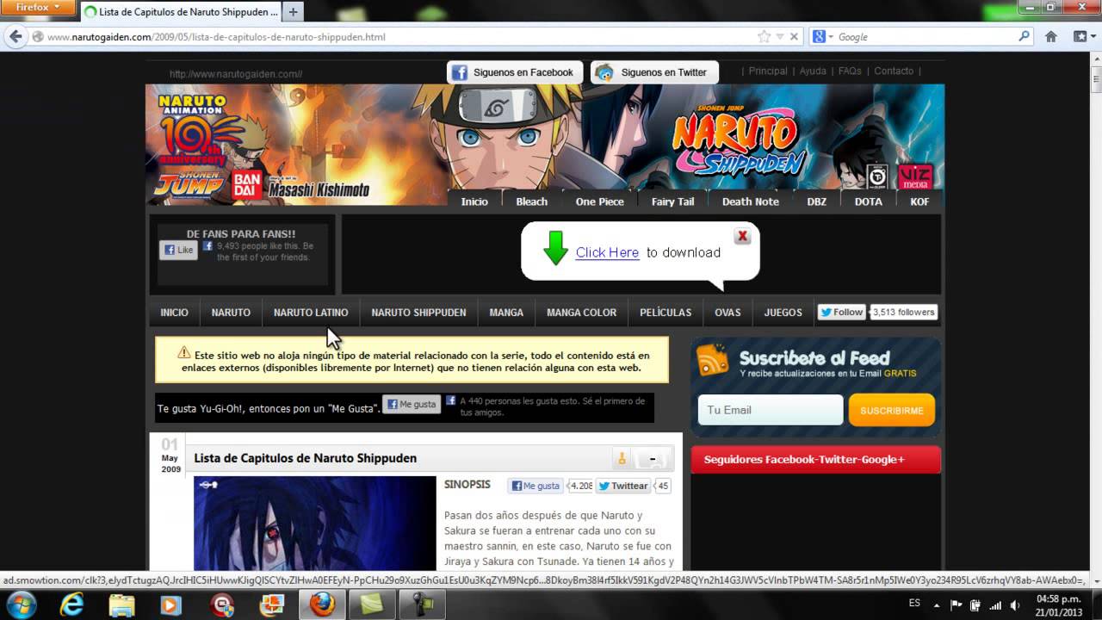Click Siguenos en Twitter button

(x=653, y=72)
